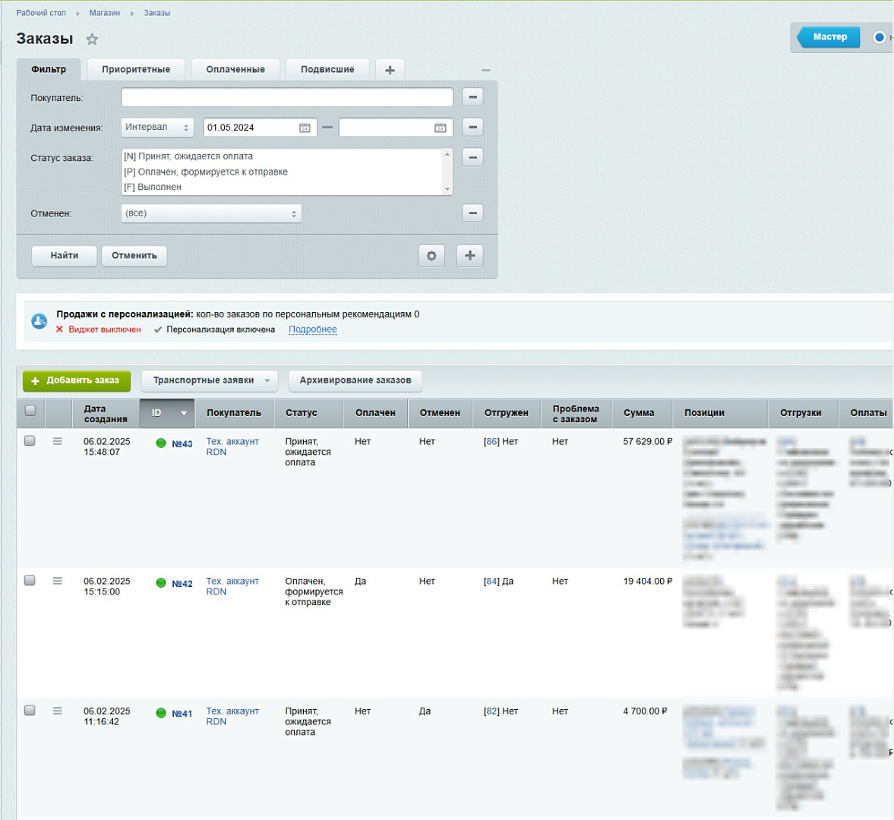Click green status dot of order №42
Screen dimensions: 894x820
click(161, 582)
